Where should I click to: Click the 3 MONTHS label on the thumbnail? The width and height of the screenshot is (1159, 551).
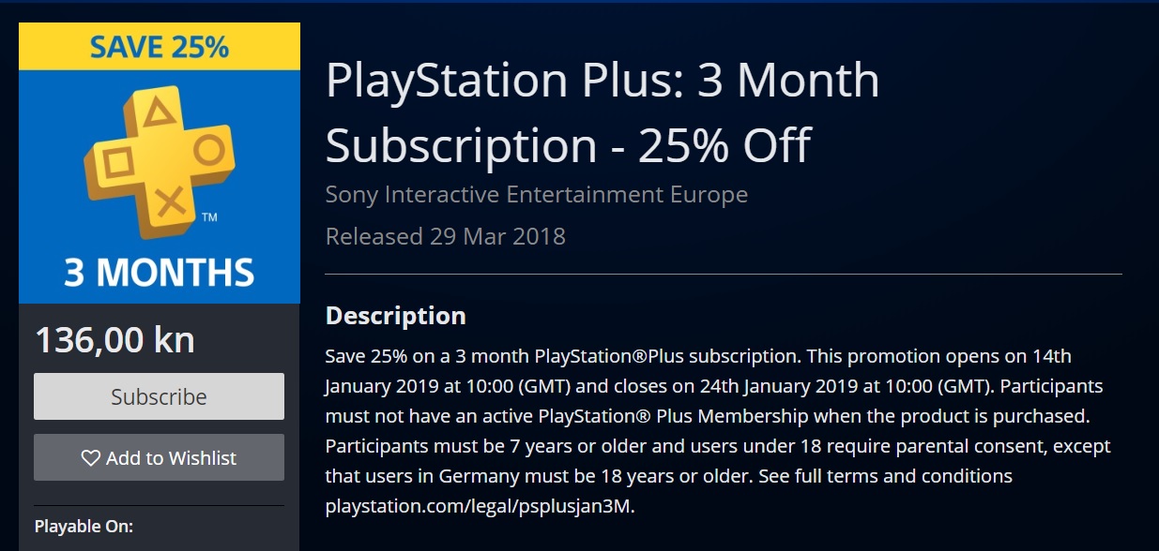[160, 272]
